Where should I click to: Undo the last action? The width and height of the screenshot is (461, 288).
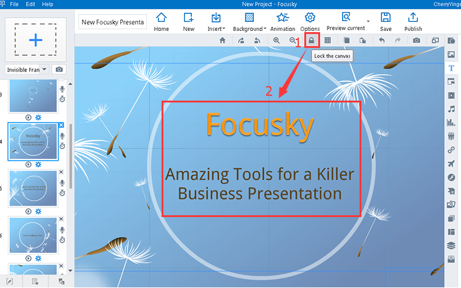[381, 41]
